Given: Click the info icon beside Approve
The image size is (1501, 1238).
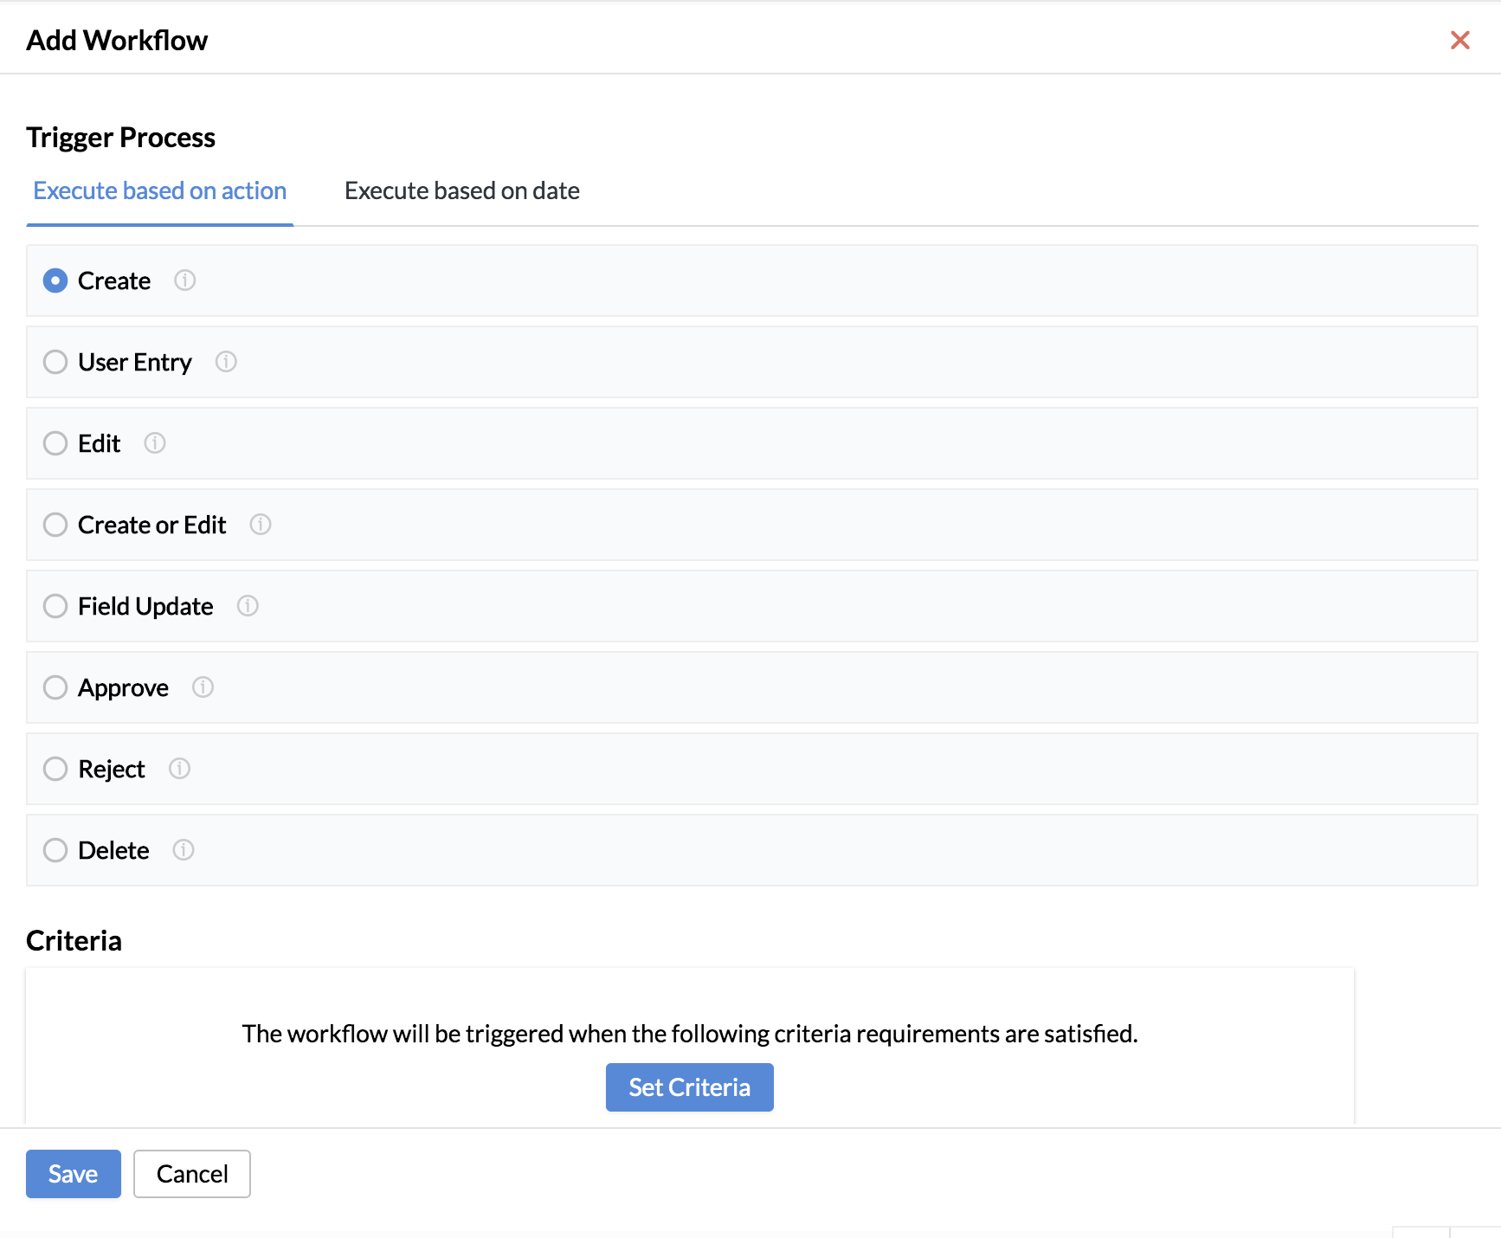Looking at the screenshot, I should pyautogui.click(x=203, y=687).
